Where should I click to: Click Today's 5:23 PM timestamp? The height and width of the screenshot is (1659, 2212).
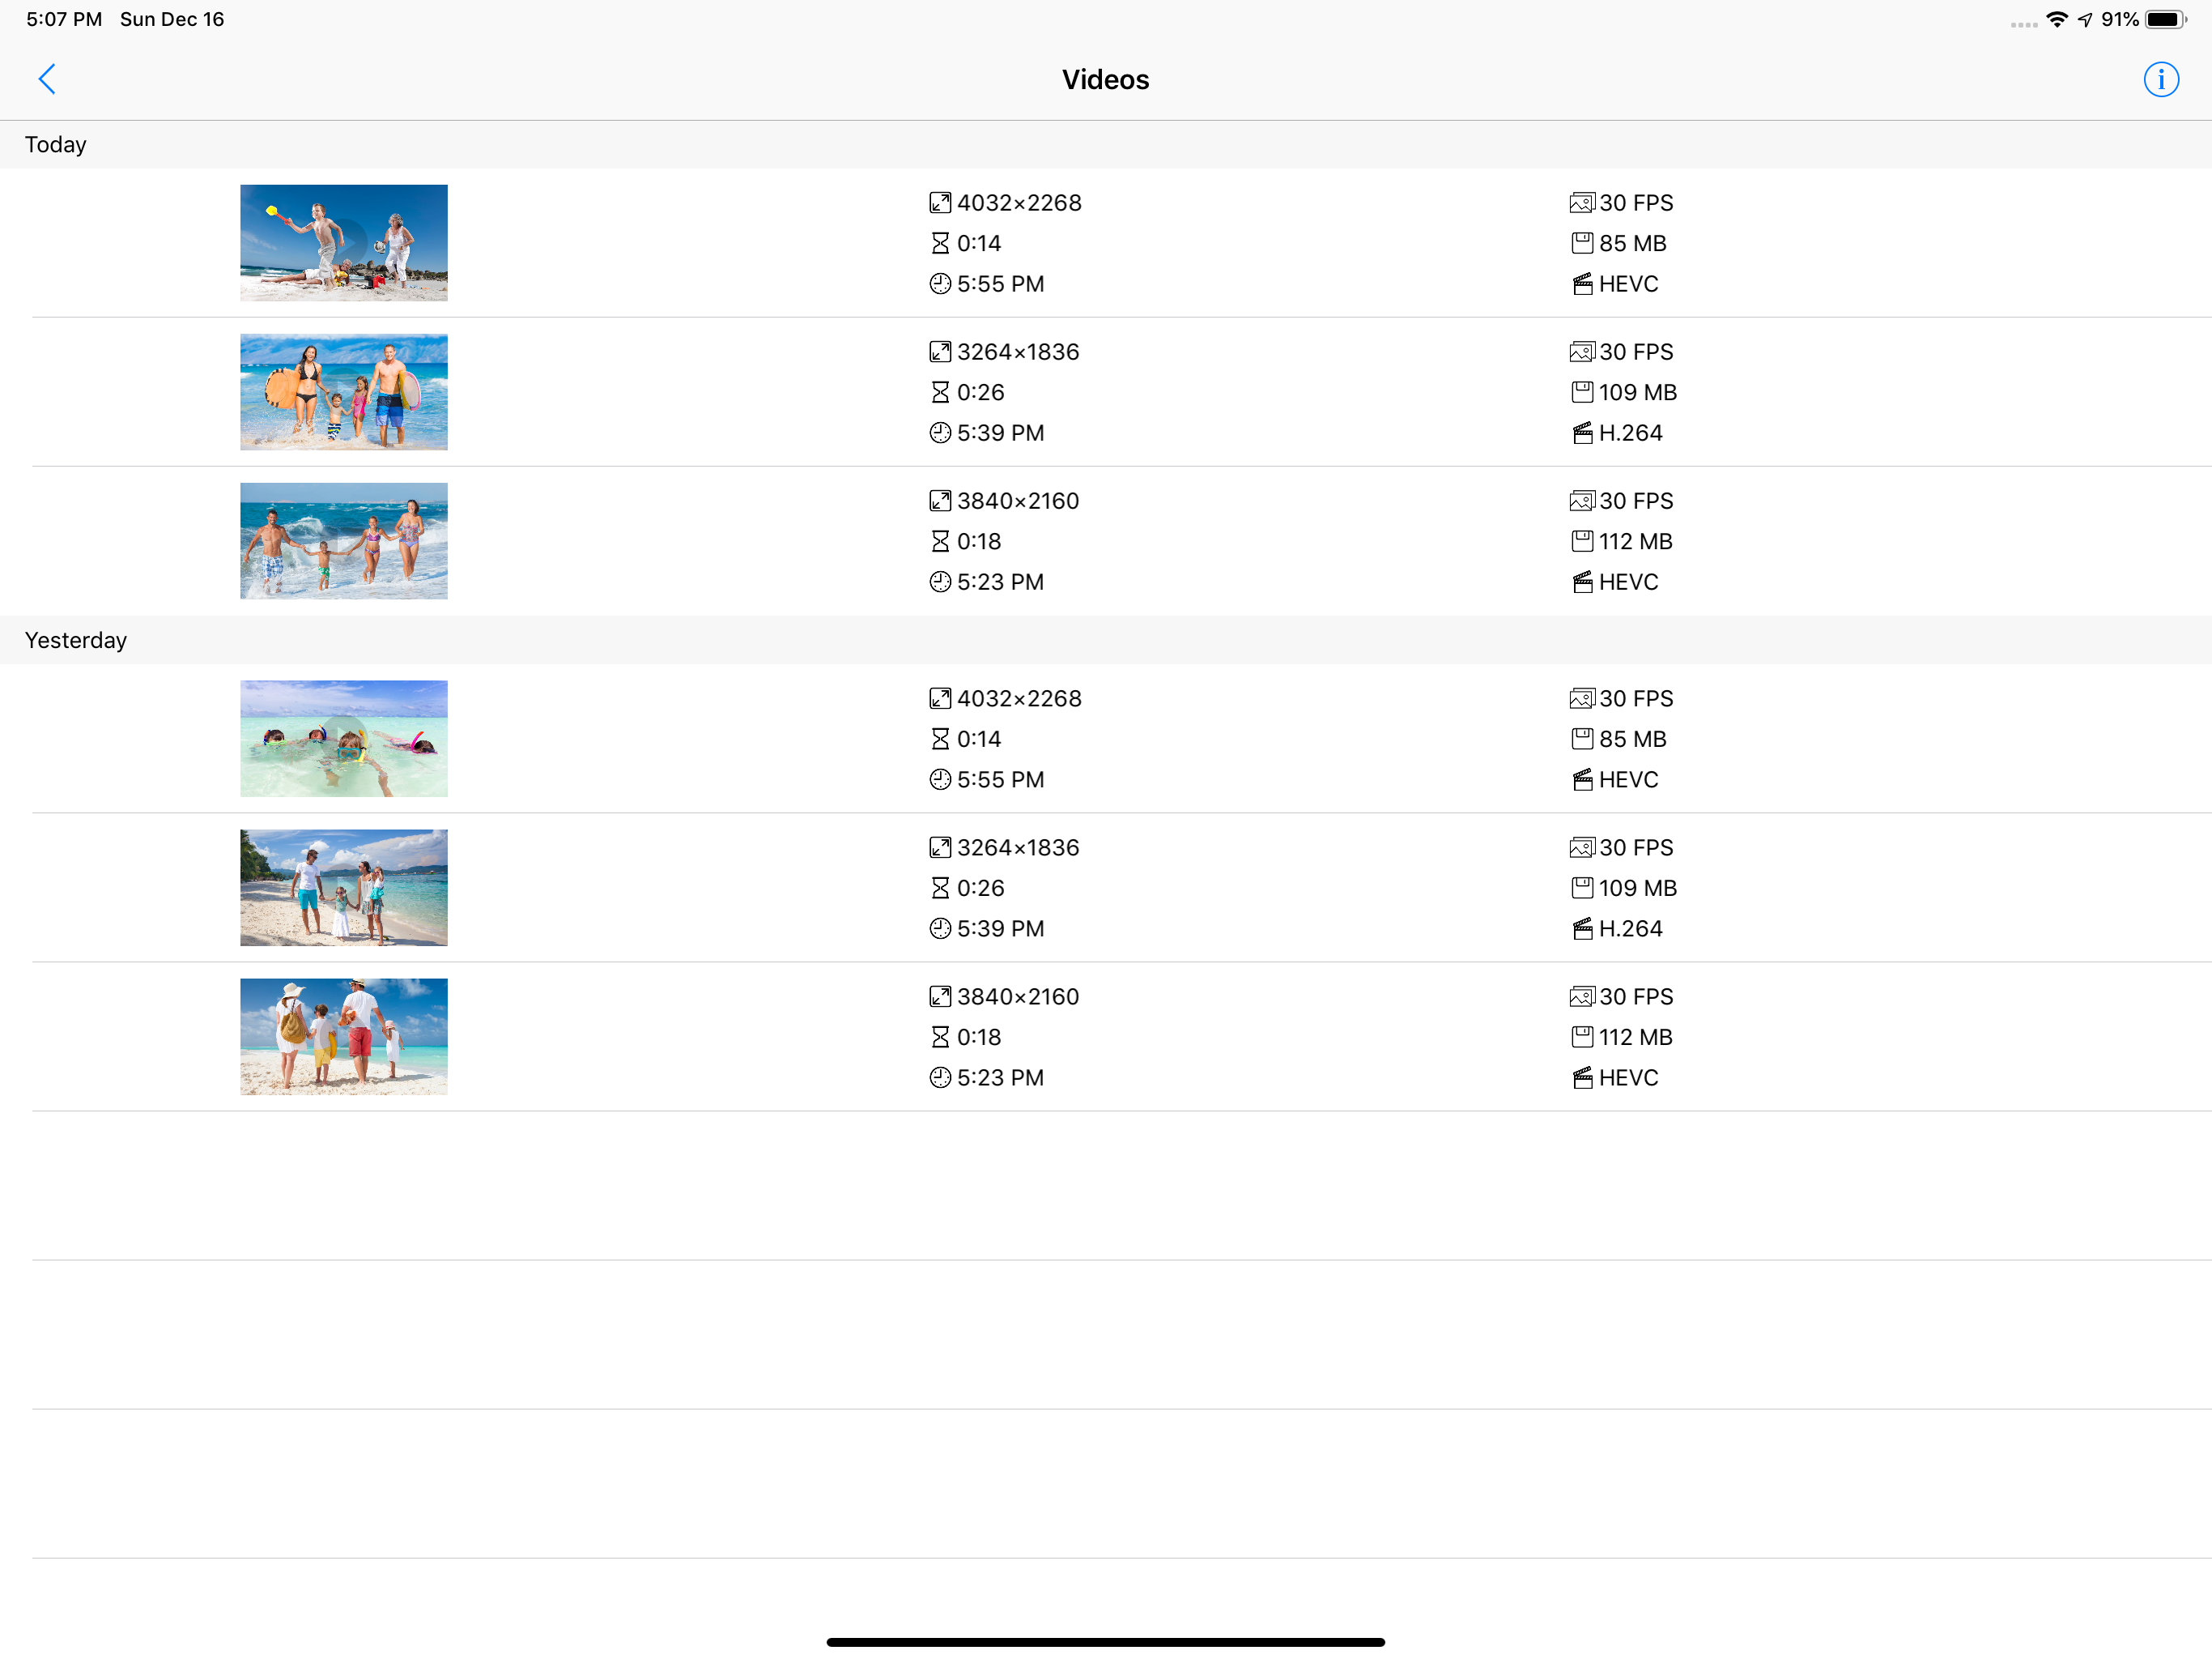click(x=1000, y=582)
